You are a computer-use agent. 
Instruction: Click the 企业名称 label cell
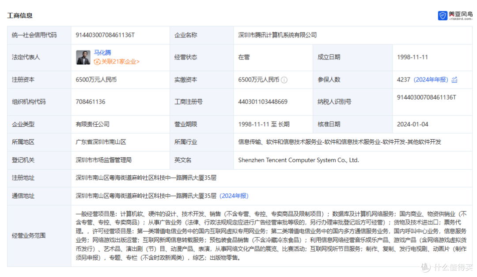(x=202, y=35)
